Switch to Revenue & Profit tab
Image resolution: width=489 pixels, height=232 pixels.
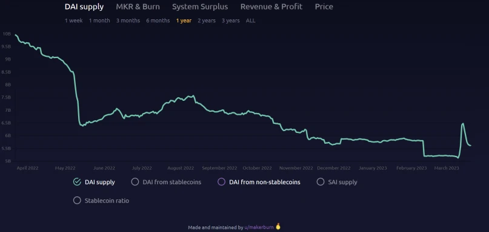coord(271,7)
